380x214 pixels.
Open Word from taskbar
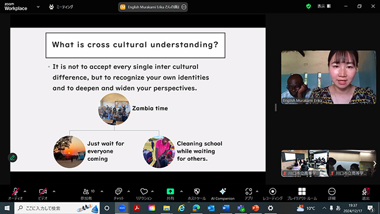click(226, 208)
